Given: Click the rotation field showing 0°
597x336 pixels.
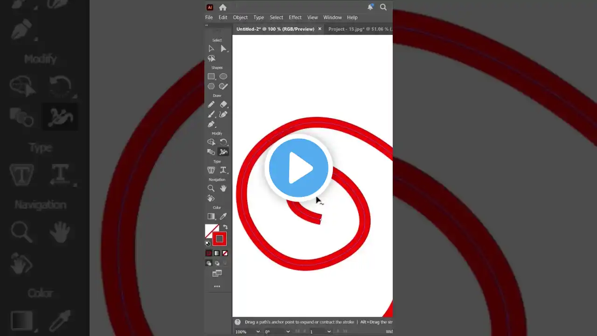Looking at the screenshot, I should (x=274, y=332).
